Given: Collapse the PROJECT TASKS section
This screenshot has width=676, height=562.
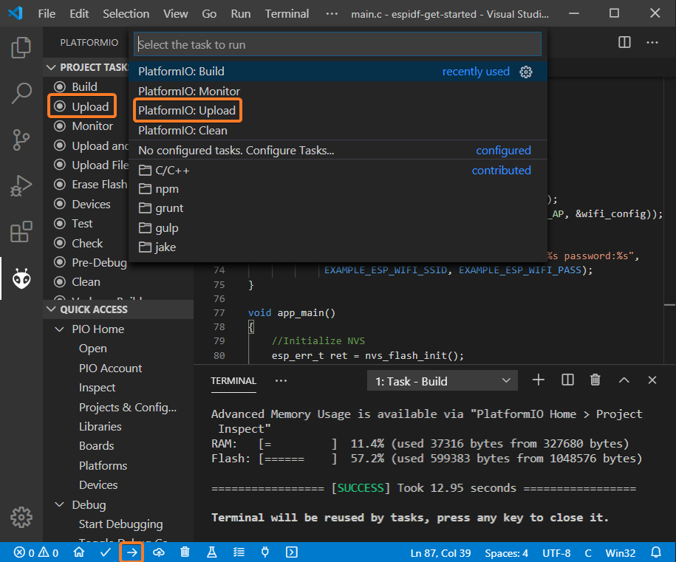Looking at the screenshot, I should coord(51,68).
